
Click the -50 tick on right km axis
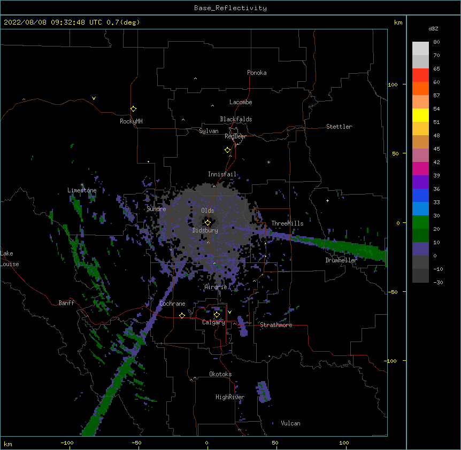click(393, 292)
